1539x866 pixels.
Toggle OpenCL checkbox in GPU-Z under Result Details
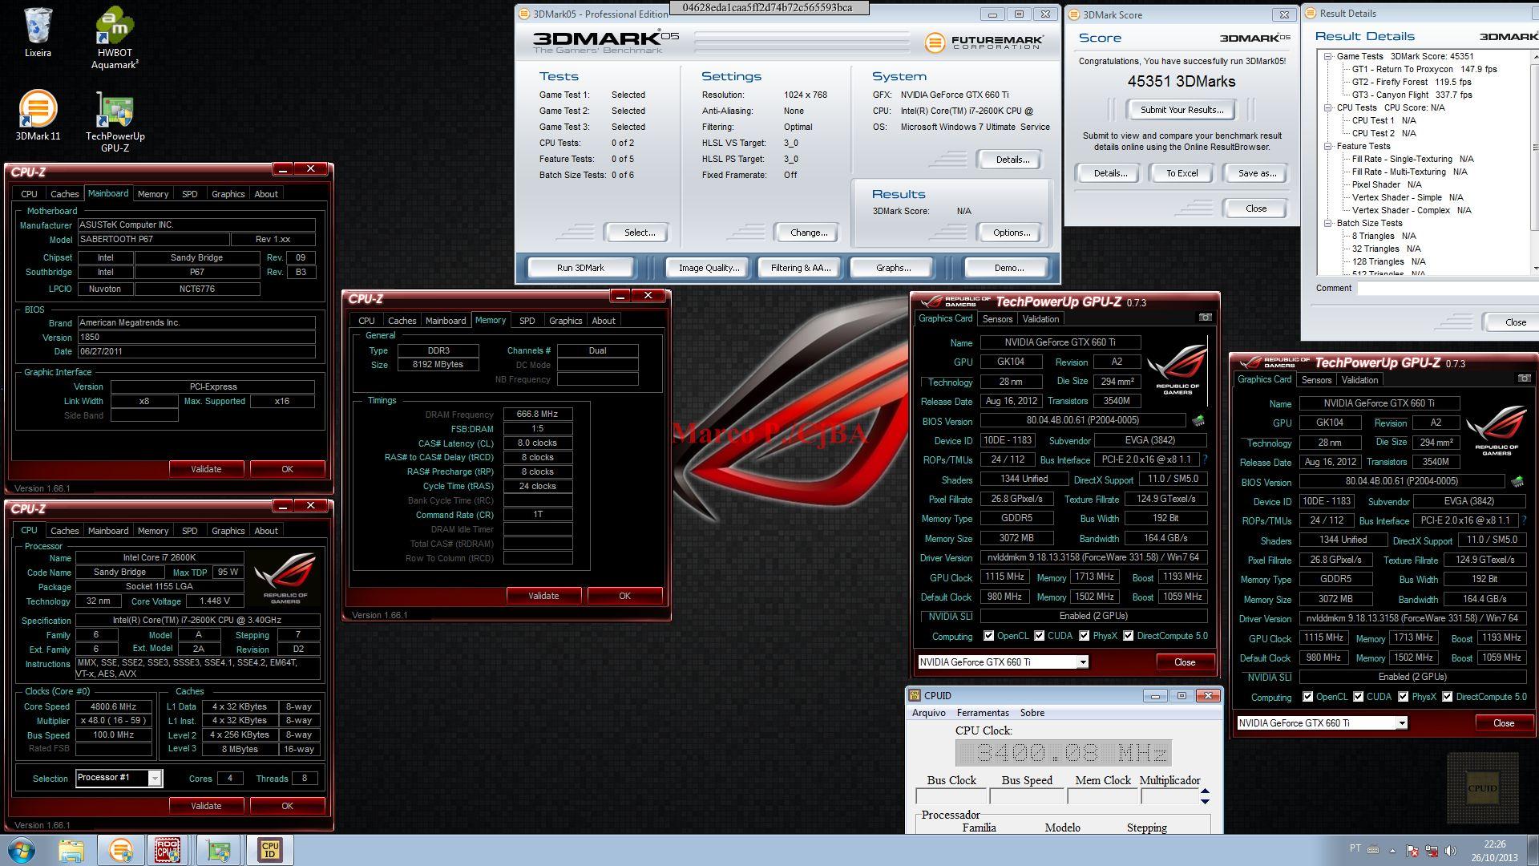pos(1308,697)
